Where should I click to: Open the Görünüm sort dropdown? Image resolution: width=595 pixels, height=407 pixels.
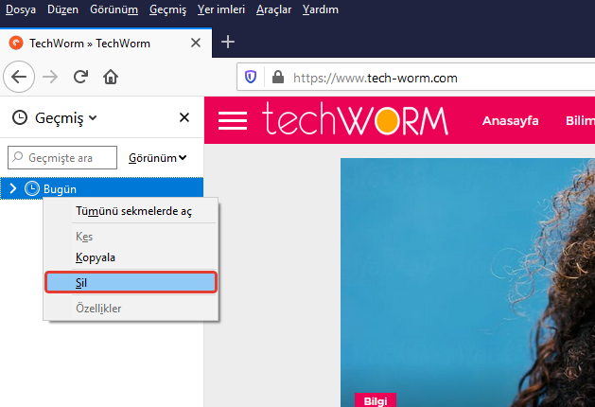157,157
